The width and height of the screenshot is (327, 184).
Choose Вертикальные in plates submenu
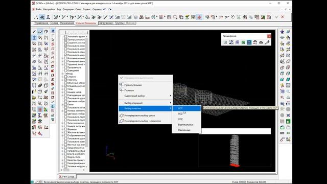coord(186,125)
